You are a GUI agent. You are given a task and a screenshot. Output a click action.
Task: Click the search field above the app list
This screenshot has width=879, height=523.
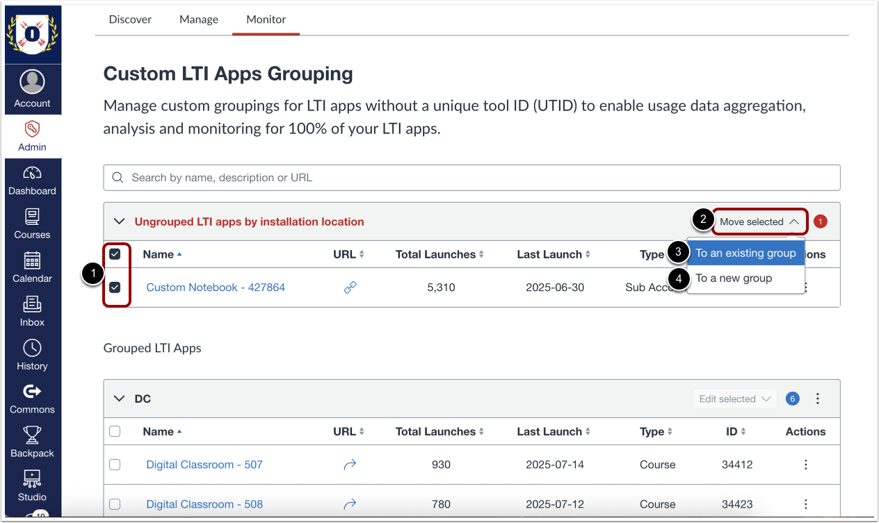471,177
